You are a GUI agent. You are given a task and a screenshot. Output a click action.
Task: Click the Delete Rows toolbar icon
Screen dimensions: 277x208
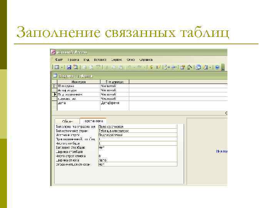point(174,67)
